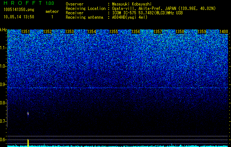This screenshot has height=147, width=231.
Task: Click the 'Ovserver' field label
Action: (x=75, y=4)
